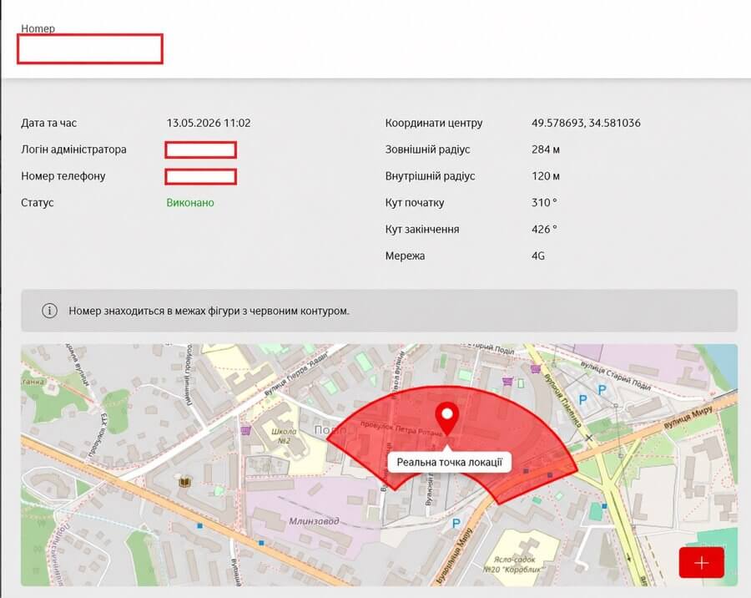Click the end angle value '426 °'
The width and height of the screenshot is (751, 598).
544,229
